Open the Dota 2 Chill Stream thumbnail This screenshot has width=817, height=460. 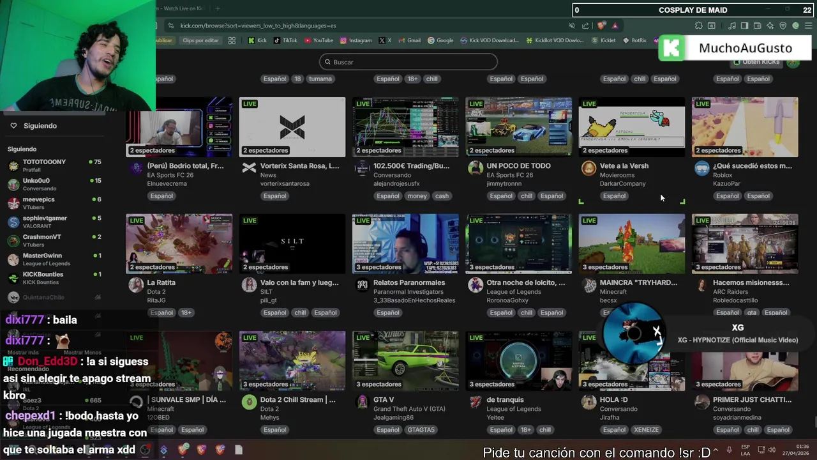pyautogui.click(x=292, y=361)
